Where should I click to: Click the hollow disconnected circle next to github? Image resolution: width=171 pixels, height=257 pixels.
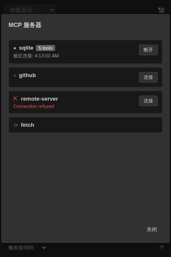tap(15, 75)
